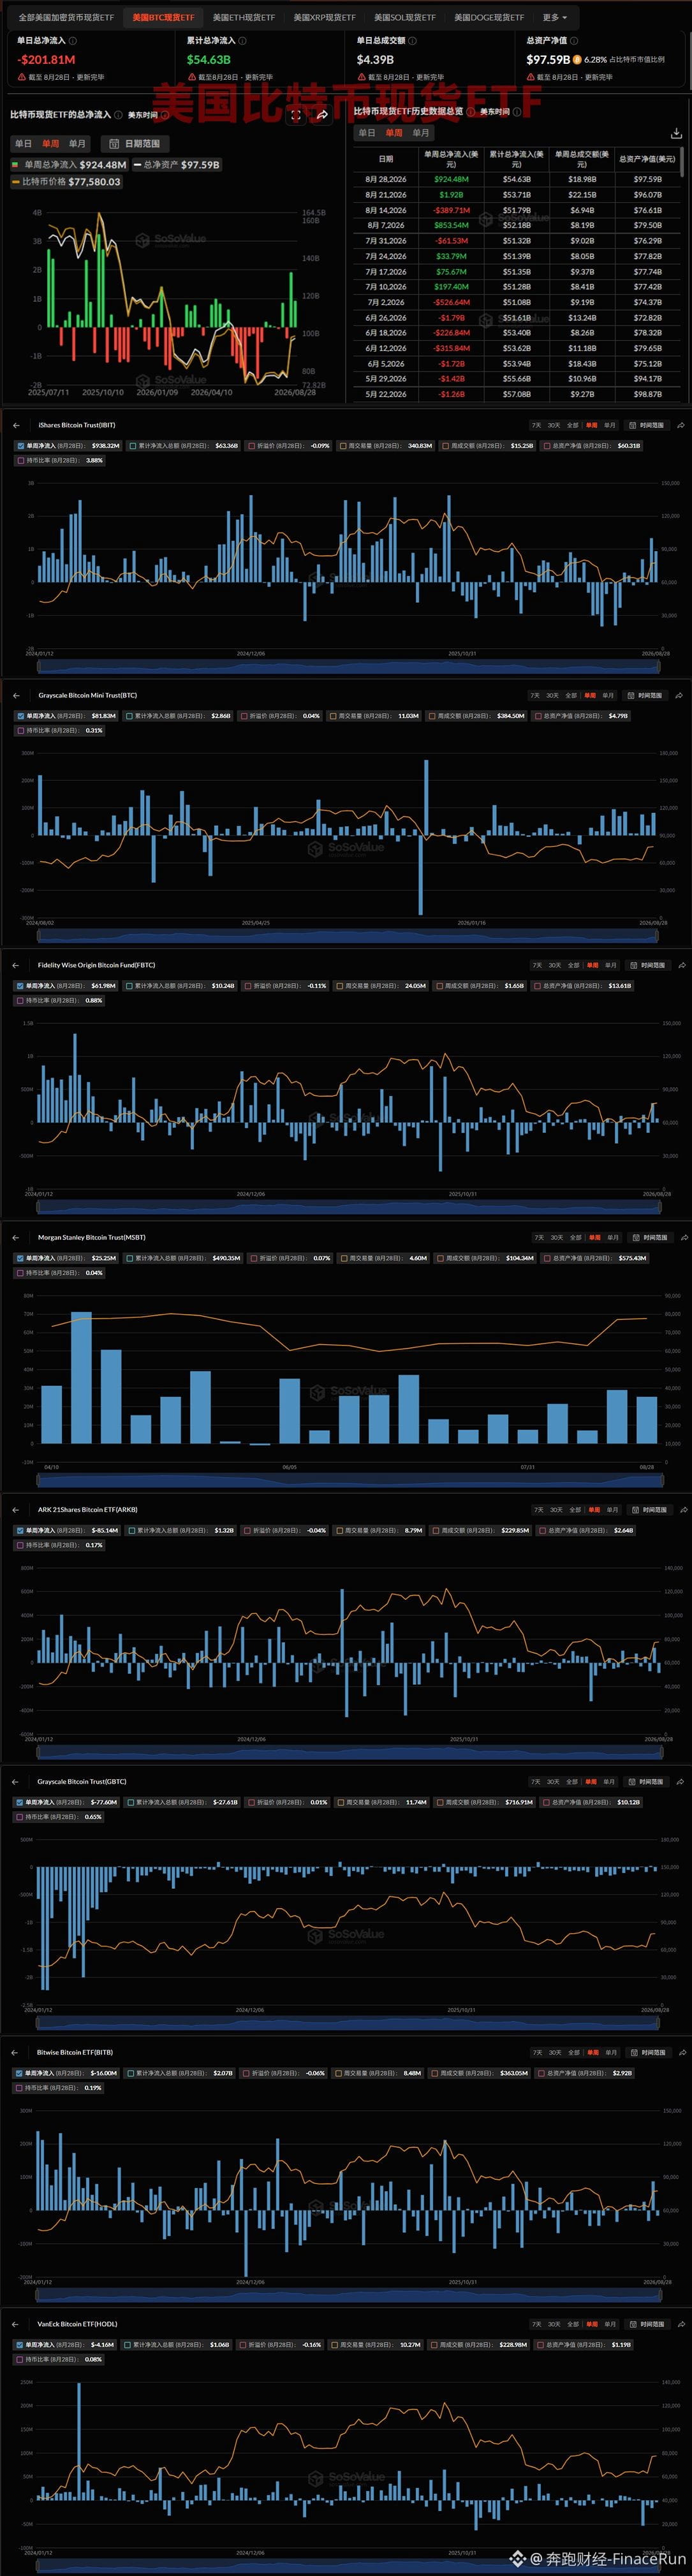Click the Morgan Stanley MSBT chart range slider
Image resolution: width=692 pixels, height=2576 pixels.
click(x=349, y=1479)
